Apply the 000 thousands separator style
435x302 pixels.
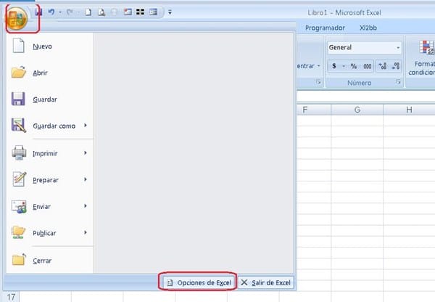coord(367,66)
